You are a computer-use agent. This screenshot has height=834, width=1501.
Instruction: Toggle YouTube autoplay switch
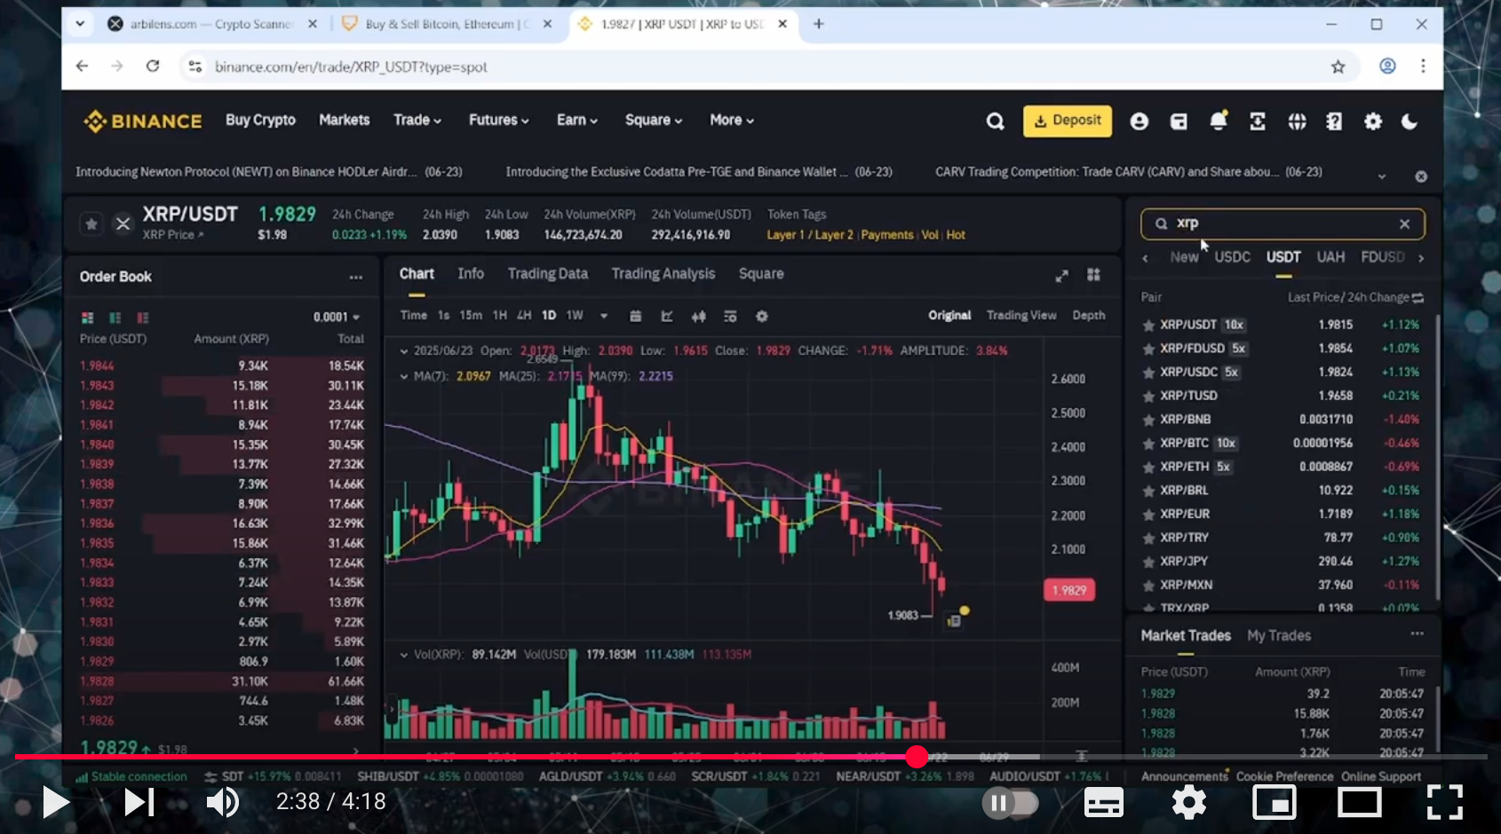tap(1010, 803)
